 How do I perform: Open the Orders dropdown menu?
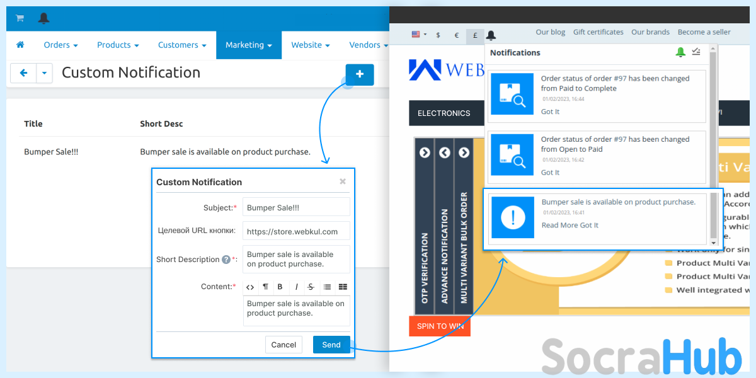click(x=60, y=45)
